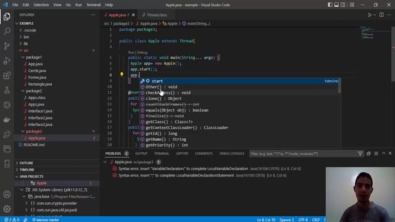
Task: Expand the bin folder
Action: (20, 37)
